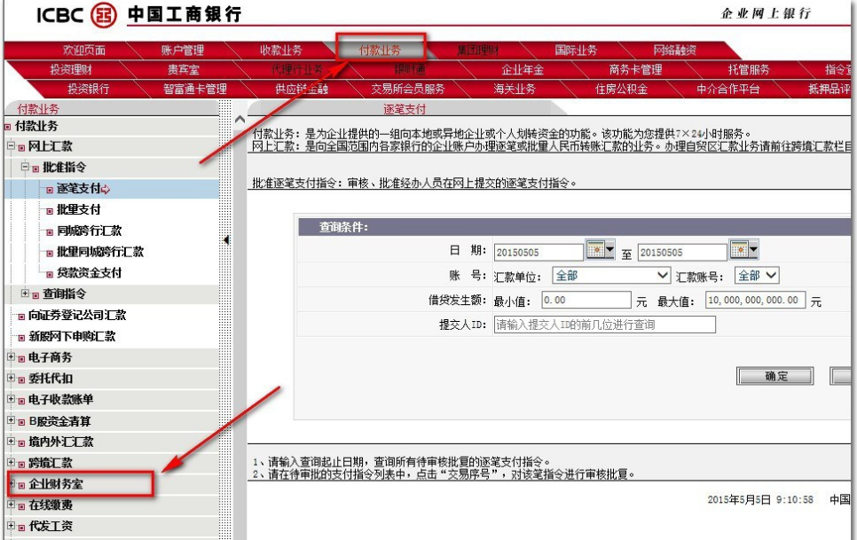Open the end date calendar picker
This screenshot has width=857, height=540.
click(743, 250)
